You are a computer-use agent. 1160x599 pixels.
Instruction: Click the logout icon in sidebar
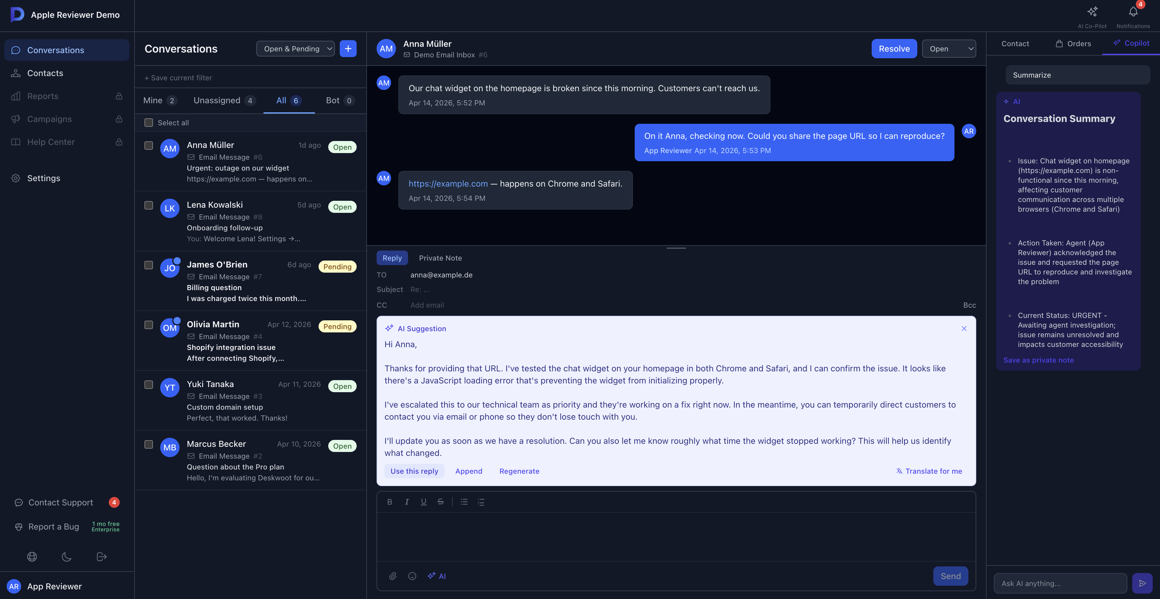[102, 557]
